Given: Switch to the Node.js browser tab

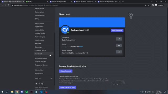Looking at the screenshot, I should tap(37, 2).
